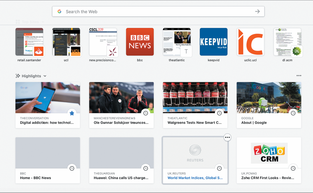This screenshot has height=193, width=313.
Task: Open Home - BBC News highlight
Action: coord(35,178)
